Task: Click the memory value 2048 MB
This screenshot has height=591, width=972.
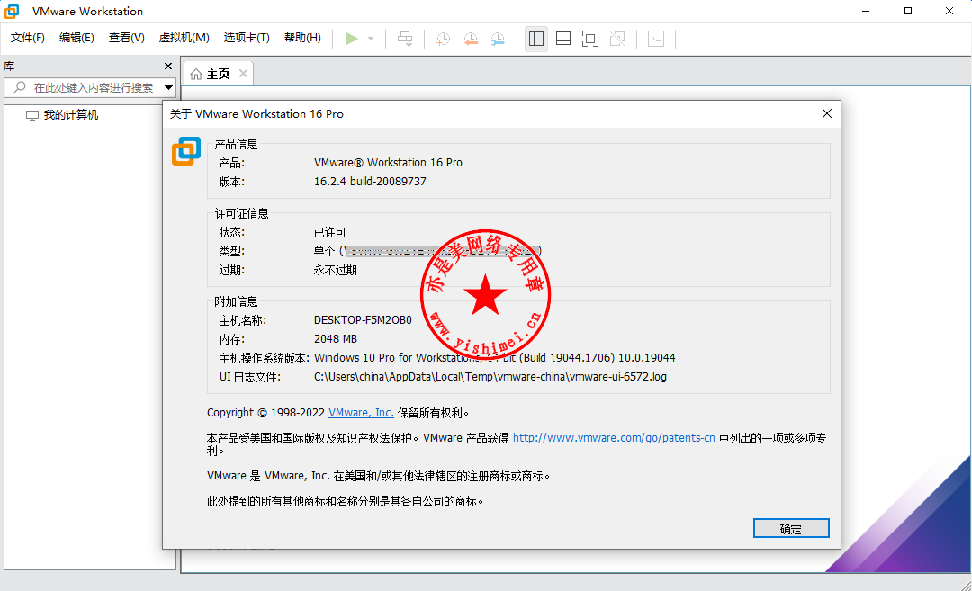Action: (x=336, y=339)
